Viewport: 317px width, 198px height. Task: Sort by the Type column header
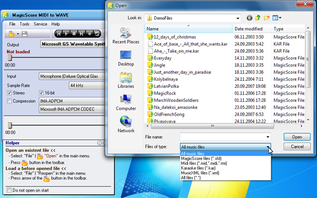pos(288,29)
